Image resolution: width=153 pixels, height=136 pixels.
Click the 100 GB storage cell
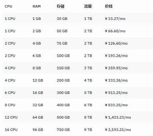click(x=63, y=56)
